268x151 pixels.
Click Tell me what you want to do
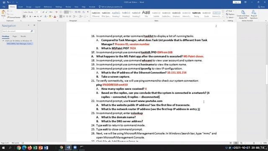pyautogui.click(x=111, y=7)
